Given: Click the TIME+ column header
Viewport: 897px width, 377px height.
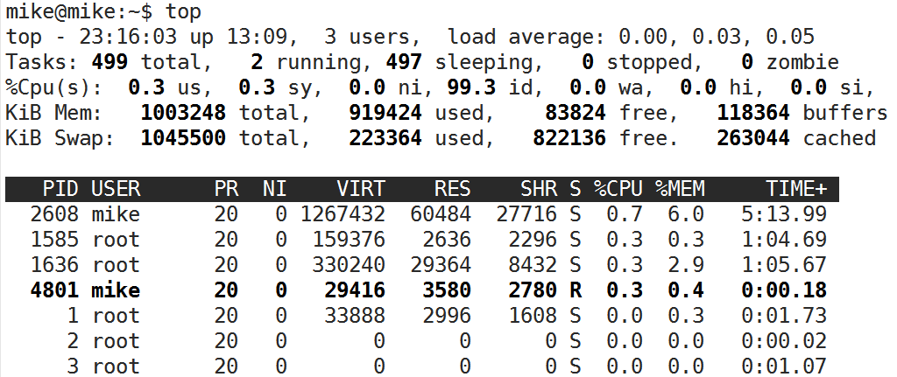Looking at the screenshot, I should tap(796, 189).
